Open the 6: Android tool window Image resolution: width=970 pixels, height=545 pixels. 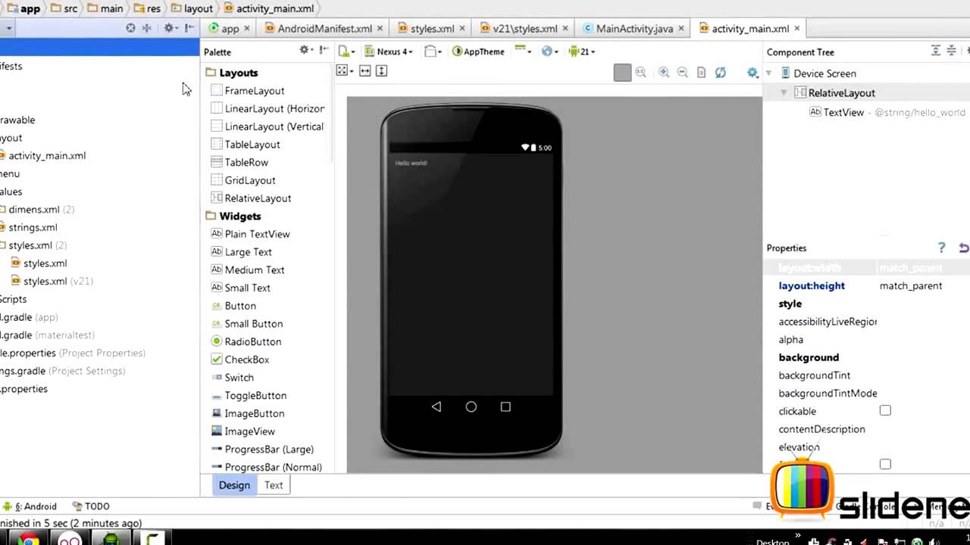pos(30,506)
